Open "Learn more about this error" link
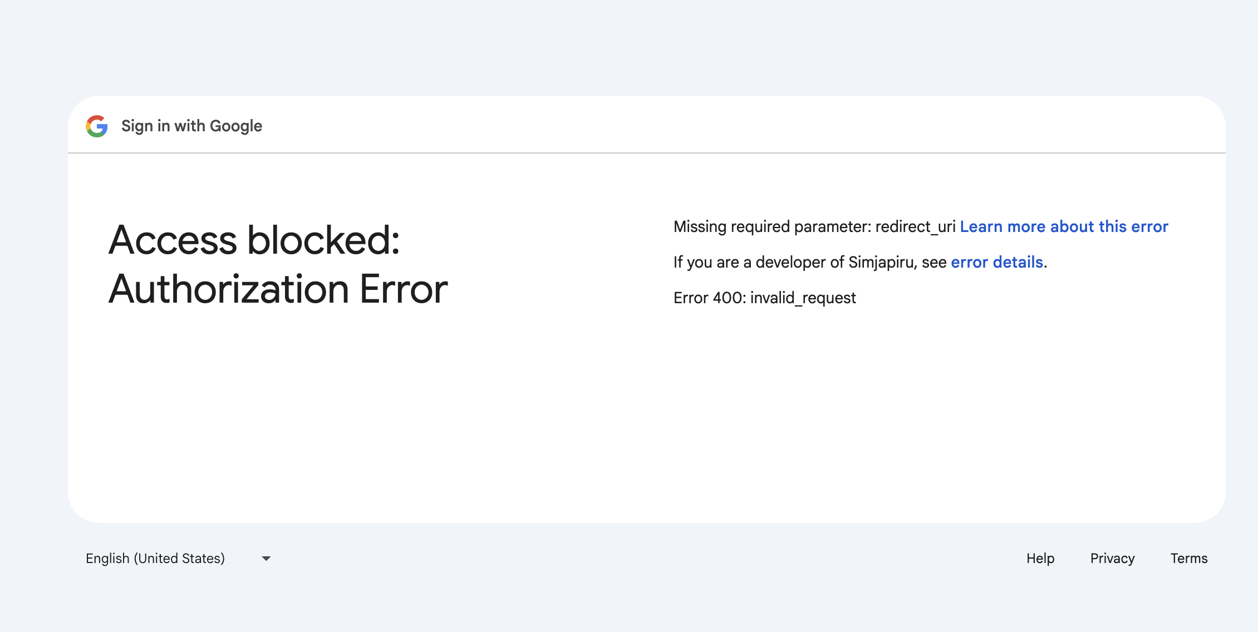Image resolution: width=1258 pixels, height=632 pixels. click(1064, 227)
